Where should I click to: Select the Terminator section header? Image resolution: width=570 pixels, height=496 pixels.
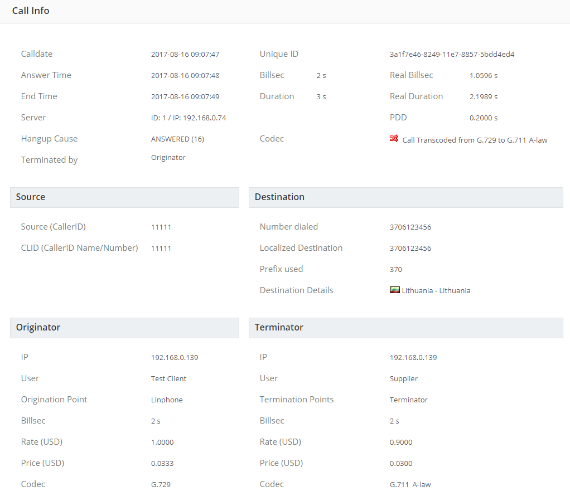click(405, 328)
